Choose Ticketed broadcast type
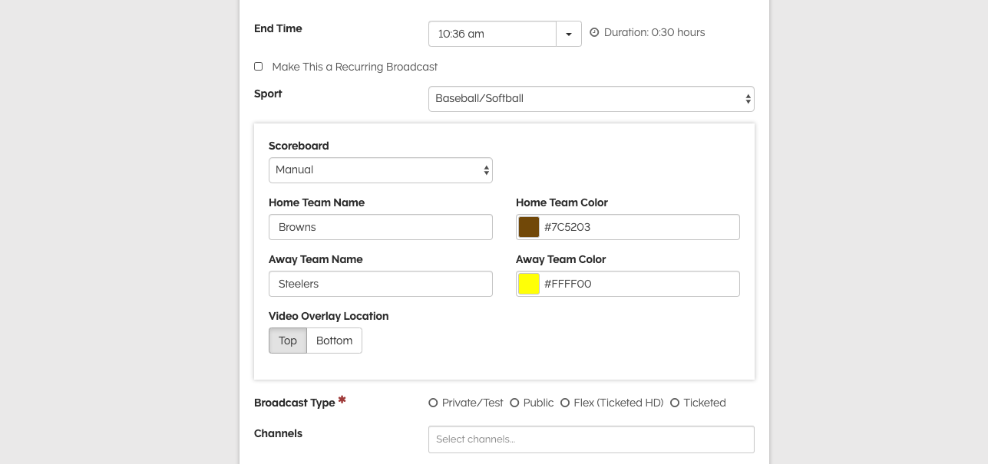The height and width of the screenshot is (464, 988). tap(675, 403)
